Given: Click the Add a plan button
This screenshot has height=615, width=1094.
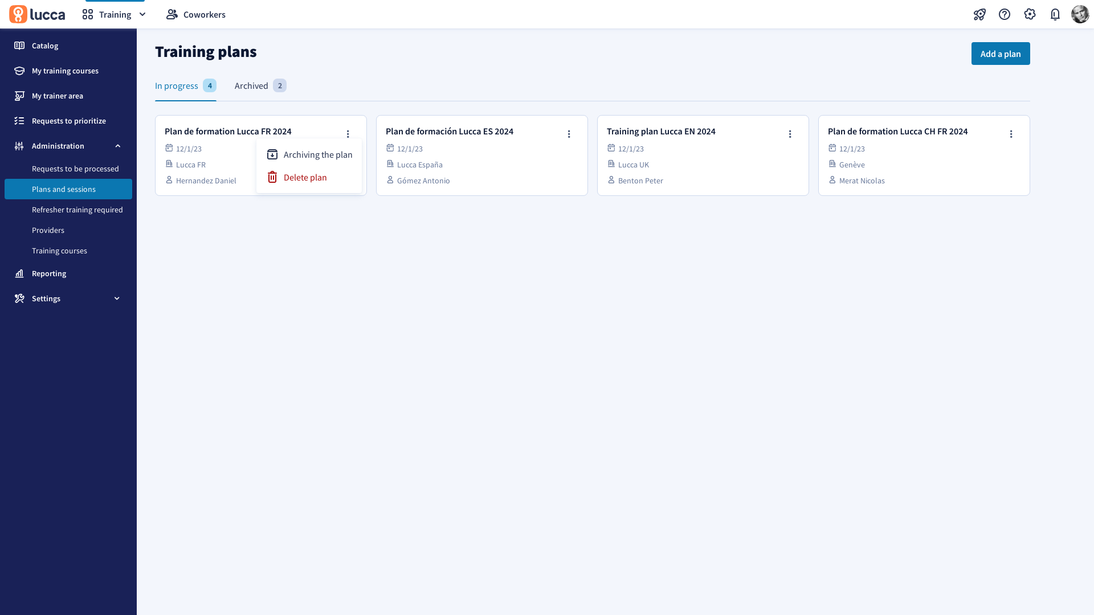Looking at the screenshot, I should (x=1001, y=54).
